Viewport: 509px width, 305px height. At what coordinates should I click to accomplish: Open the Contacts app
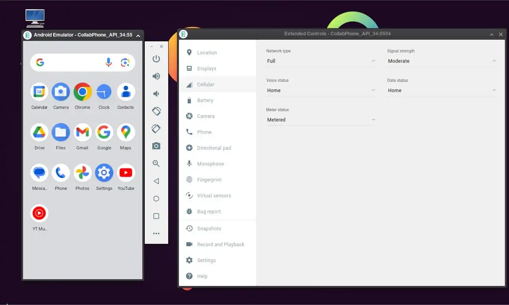coord(126,92)
